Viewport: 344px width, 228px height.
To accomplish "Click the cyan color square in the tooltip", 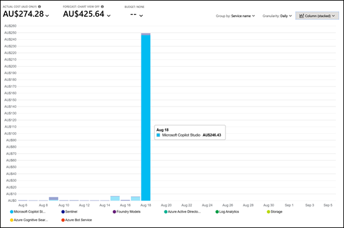I will tap(158, 135).
